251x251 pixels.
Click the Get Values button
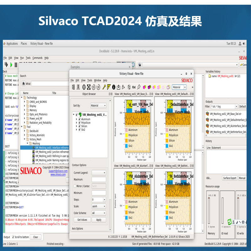[82, 220]
